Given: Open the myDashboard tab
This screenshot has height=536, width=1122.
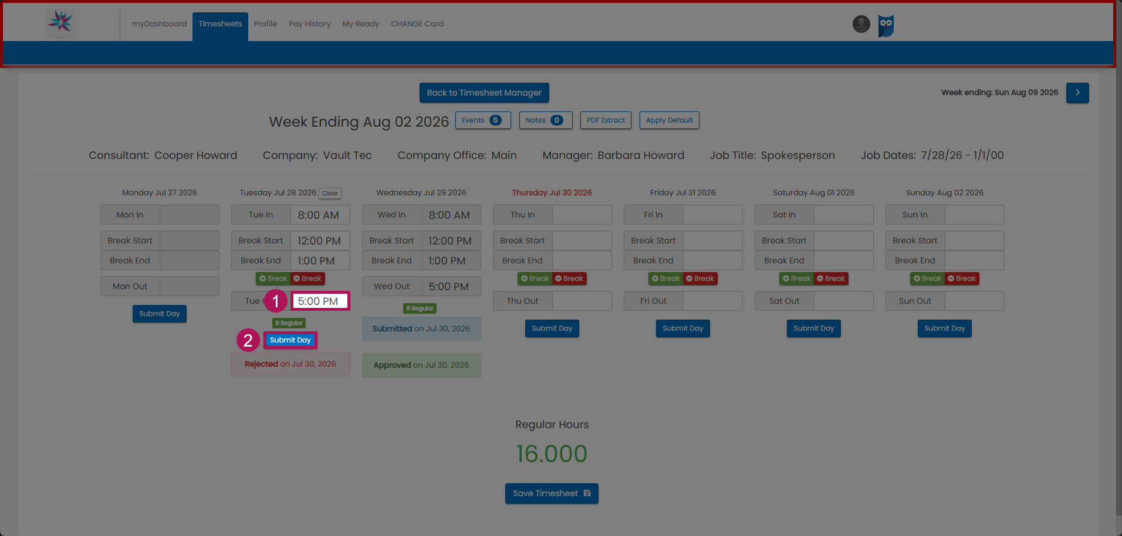Looking at the screenshot, I should pos(159,24).
